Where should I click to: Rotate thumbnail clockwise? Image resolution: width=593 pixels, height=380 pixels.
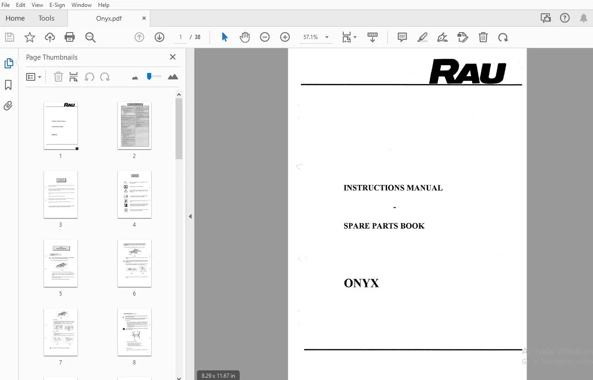tap(105, 77)
